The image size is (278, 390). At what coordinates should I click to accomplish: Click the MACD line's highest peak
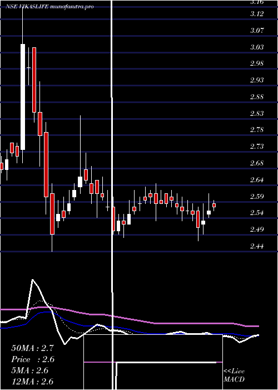pos(32,280)
